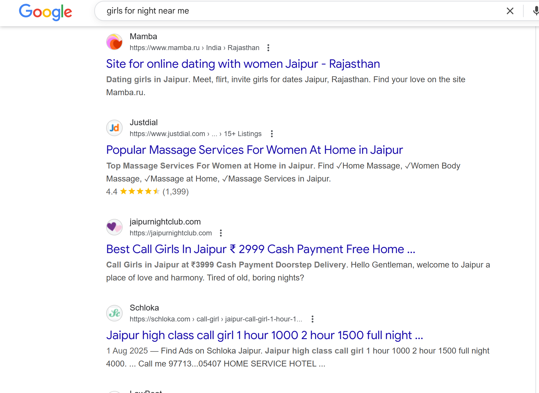Open the 'Popular Massage Services For Women' result
The width and height of the screenshot is (539, 393).
pos(254,150)
